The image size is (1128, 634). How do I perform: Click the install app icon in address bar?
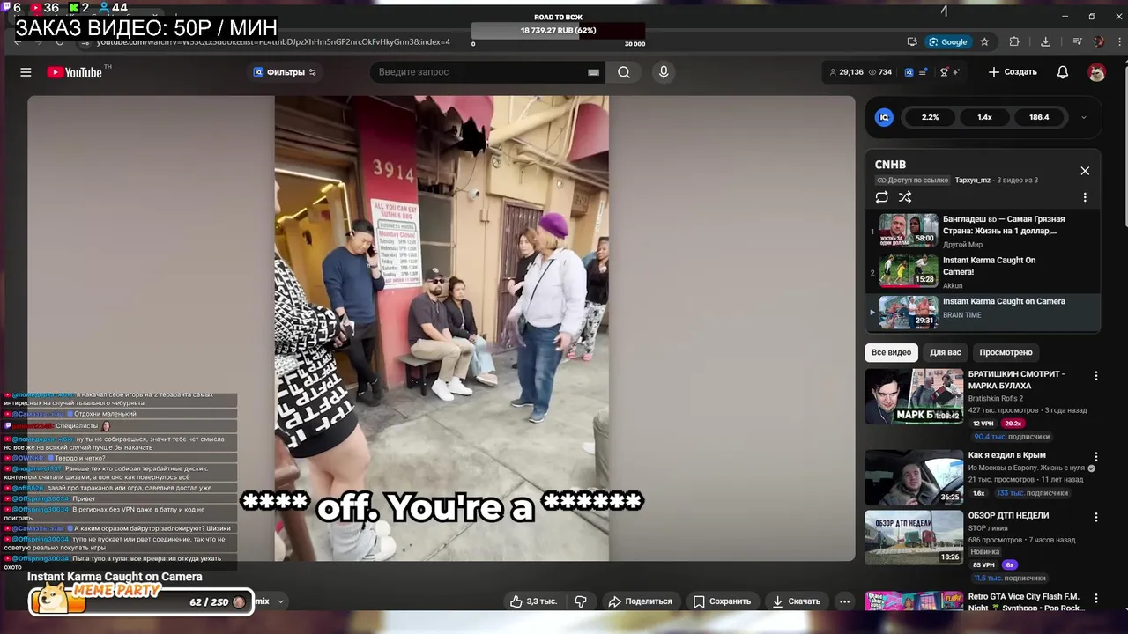coord(912,41)
